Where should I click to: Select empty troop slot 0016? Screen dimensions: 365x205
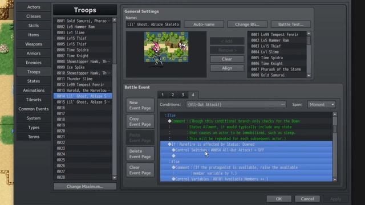pos(83,108)
